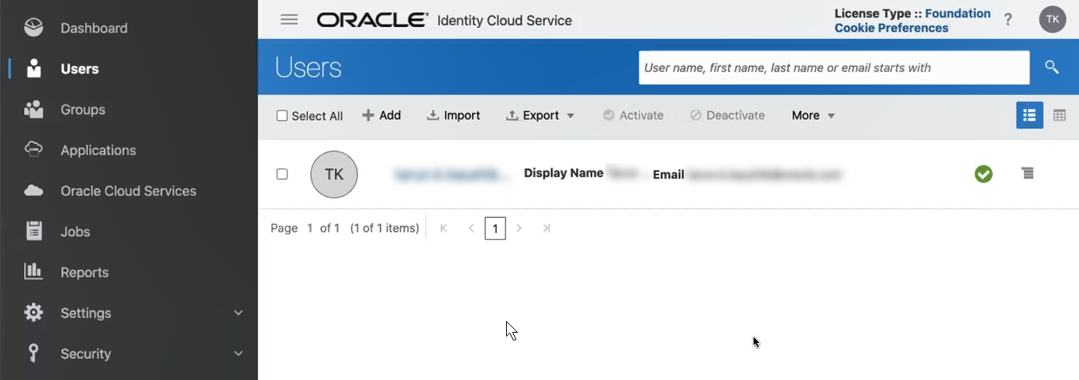This screenshot has width=1079, height=380.
Task: Click the Users page heading
Action: tap(308, 67)
